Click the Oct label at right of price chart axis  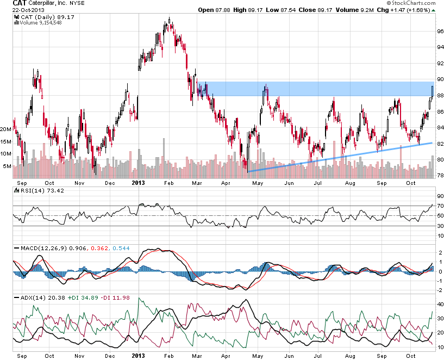click(x=411, y=183)
